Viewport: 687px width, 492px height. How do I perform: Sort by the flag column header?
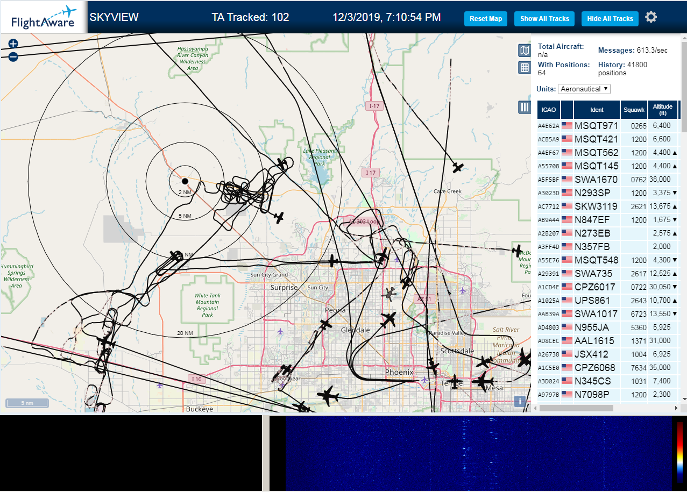567,110
